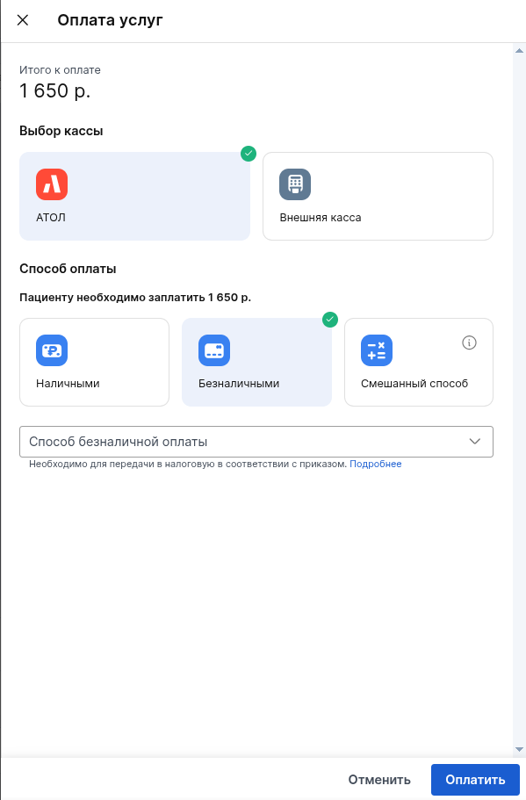Image resolution: width=526 pixels, height=800 pixels.
Task: Choose the Смешанный способ label
Action: tap(414, 384)
